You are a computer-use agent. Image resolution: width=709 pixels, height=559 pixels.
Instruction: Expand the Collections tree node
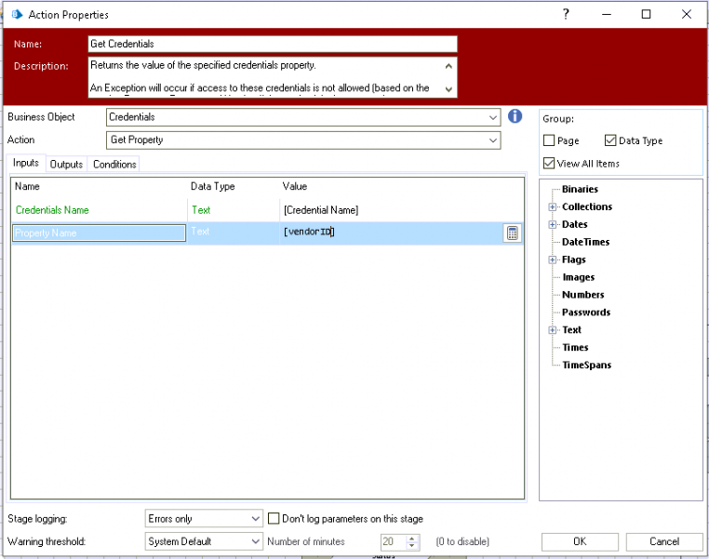553,207
